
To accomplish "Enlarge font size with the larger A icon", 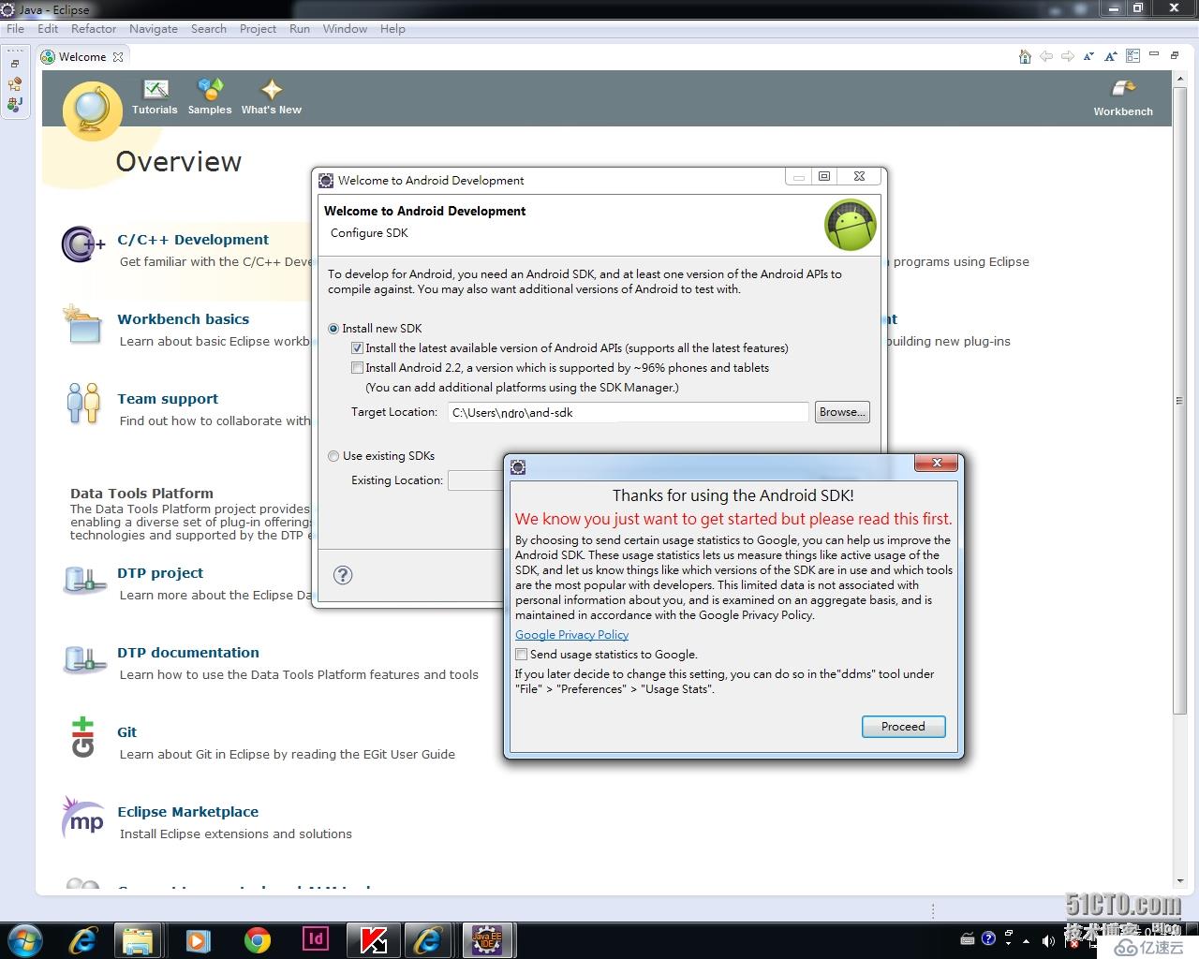I will point(1110,56).
